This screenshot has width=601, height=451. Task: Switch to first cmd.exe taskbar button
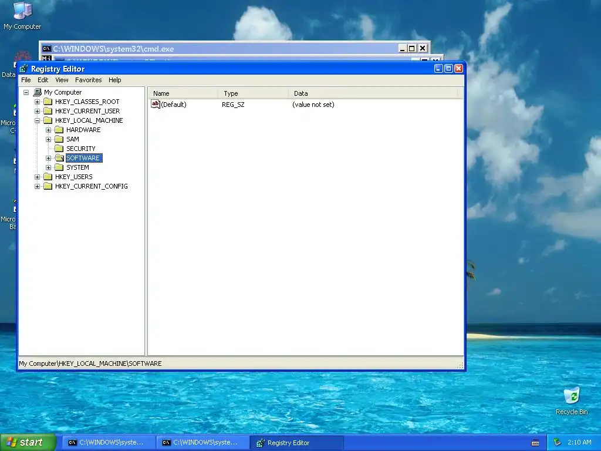pos(109,443)
